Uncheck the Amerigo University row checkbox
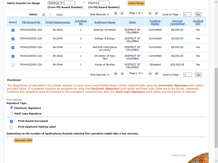218x163 pixels. (x=13, y=30)
